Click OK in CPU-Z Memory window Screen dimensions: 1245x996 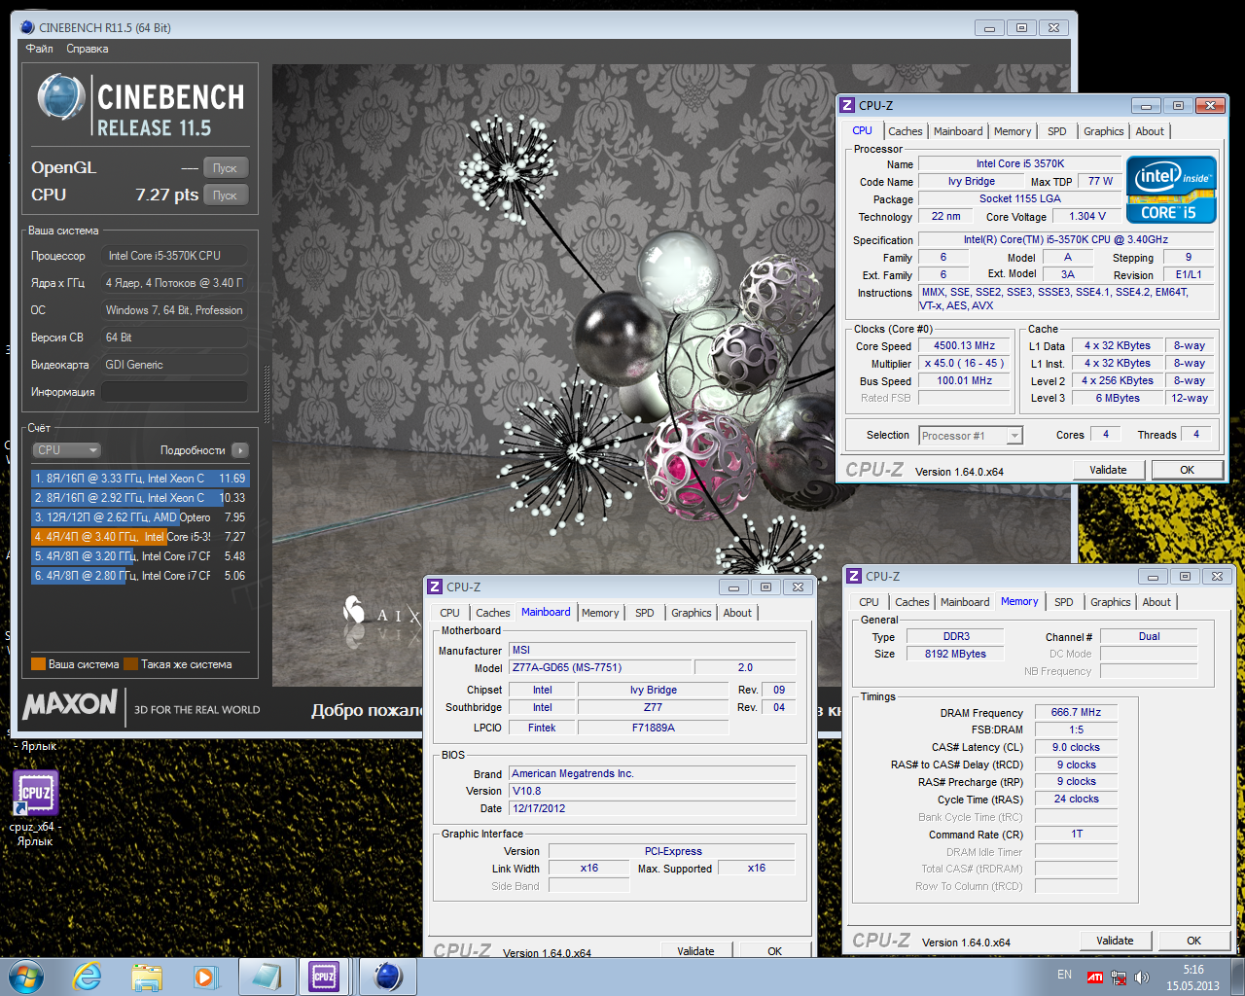pyautogui.click(x=1193, y=941)
